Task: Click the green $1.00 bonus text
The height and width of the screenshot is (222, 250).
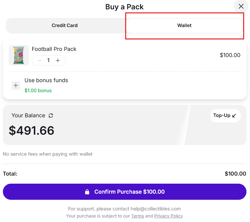Action: pos(38,91)
